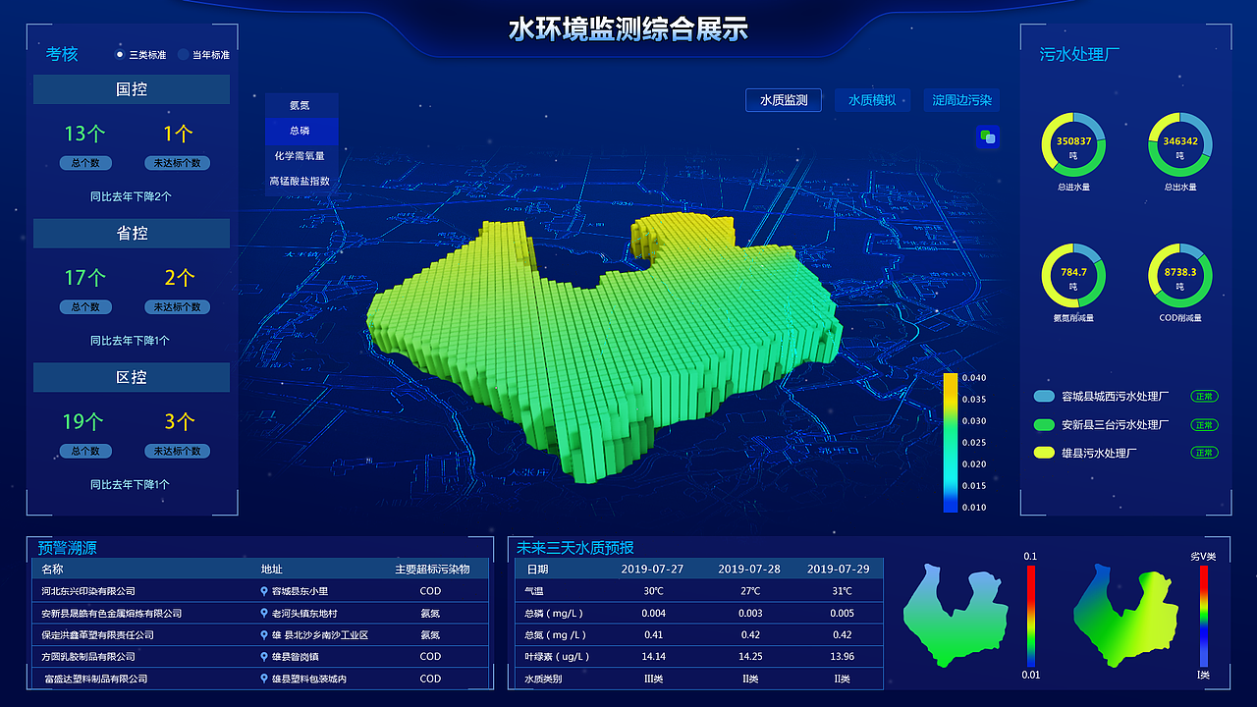Select the 三类标准 radio option
The image size is (1257, 707).
point(120,55)
